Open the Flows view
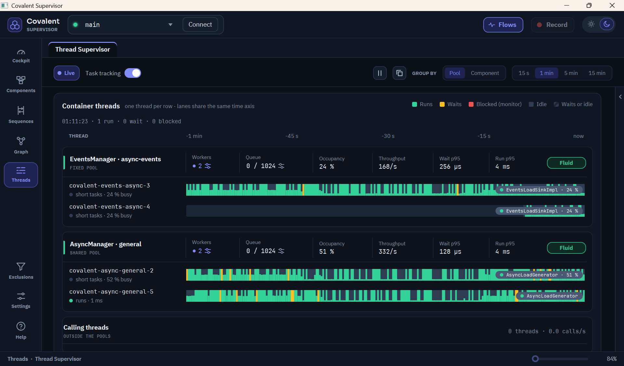Screen dimensions: 624x366 coord(503,25)
